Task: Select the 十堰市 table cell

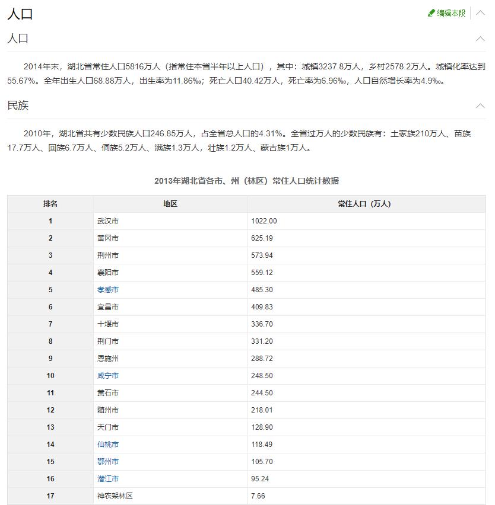Action: tap(170, 324)
